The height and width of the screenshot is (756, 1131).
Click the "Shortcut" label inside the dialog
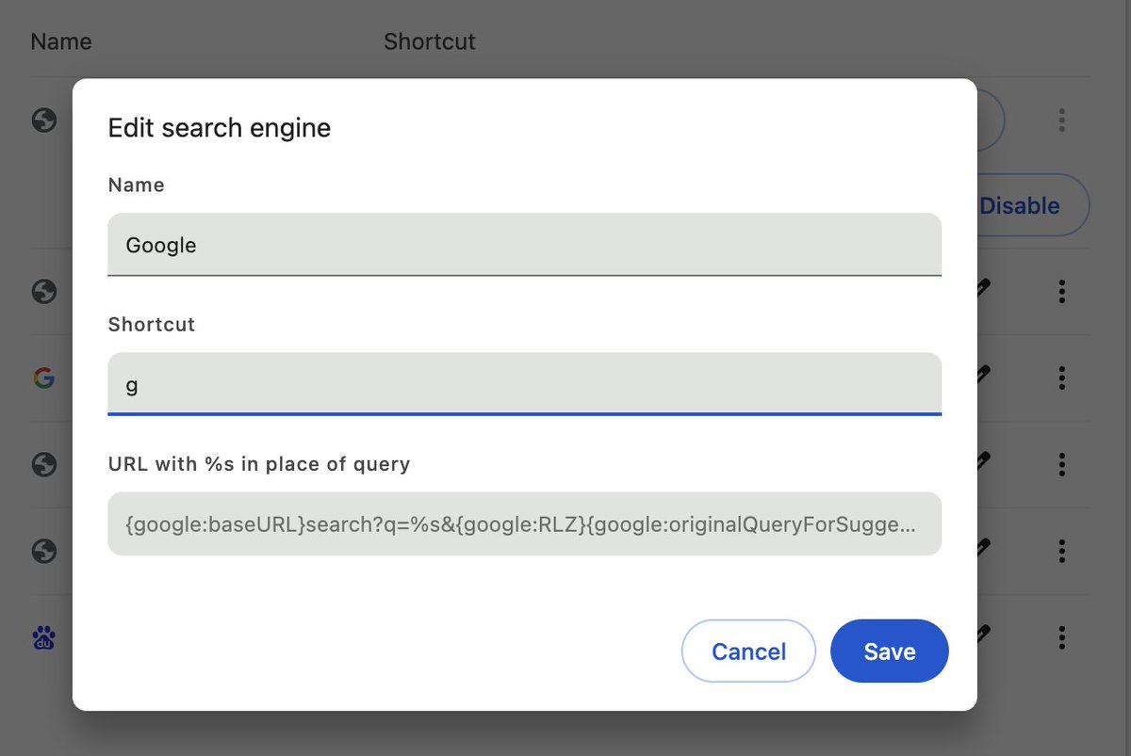point(152,324)
